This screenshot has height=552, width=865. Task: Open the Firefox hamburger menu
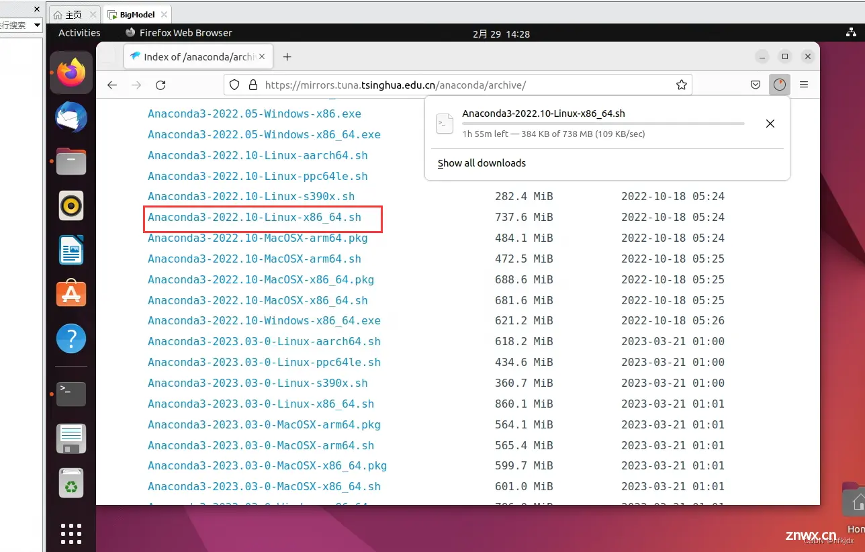click(803, 85)
